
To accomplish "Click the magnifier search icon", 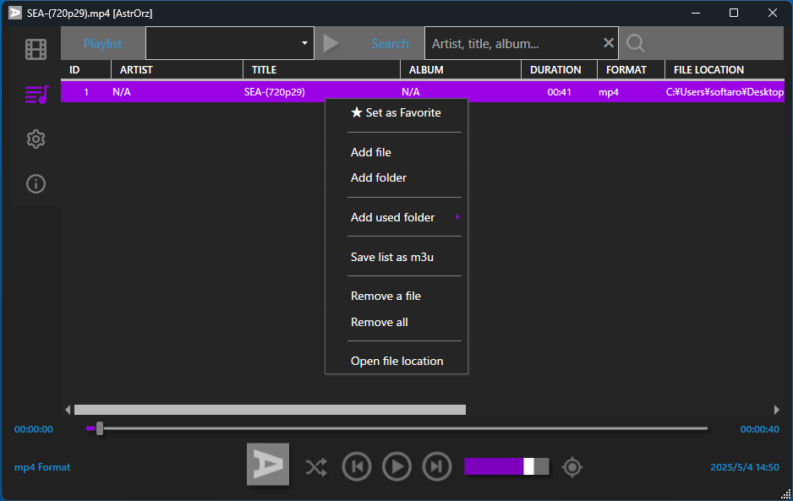I will point(635,43).
